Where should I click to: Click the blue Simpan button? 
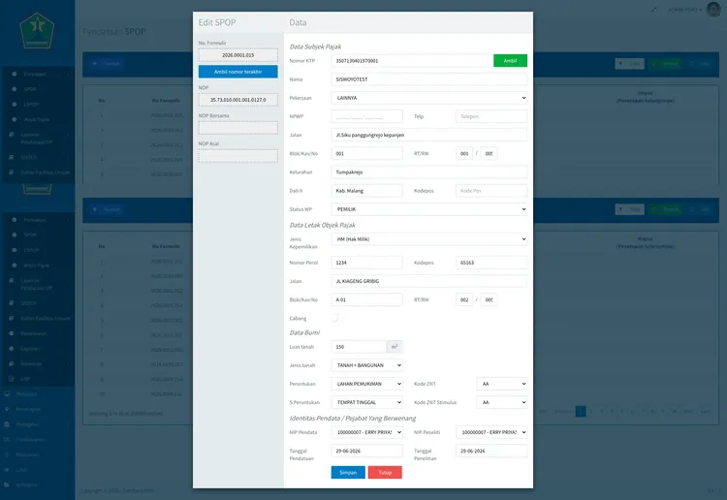click(x=348, y=472)
